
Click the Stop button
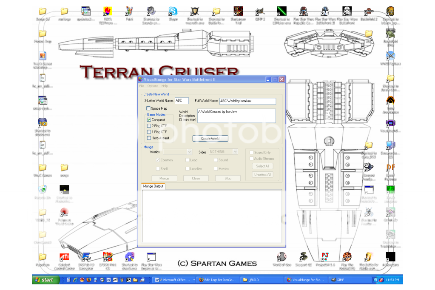point(228,178)
